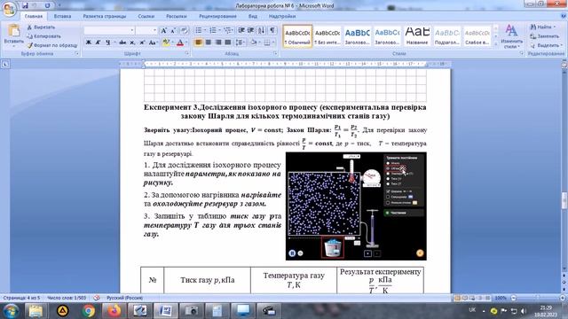Click Заменить to replace text
Screen dimensions: 568x319
pyautogui.click(x=544, y=36)
